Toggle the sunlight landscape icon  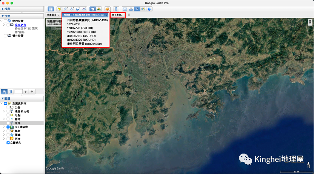[x=99, y=9]
